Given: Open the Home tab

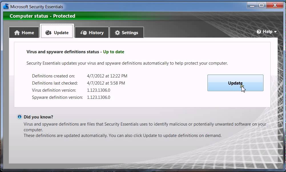Looking at the screenshot, I should pos(24,32).
